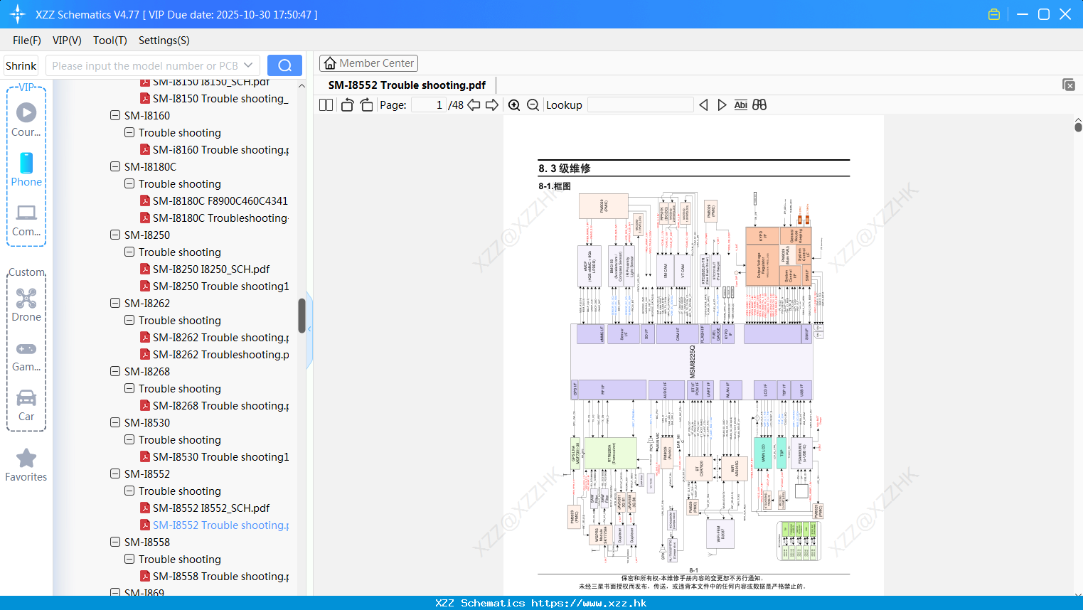This screenshot has height=610, width=1083.
Task: Click the model number search field
Action: [x=144, y=65]
